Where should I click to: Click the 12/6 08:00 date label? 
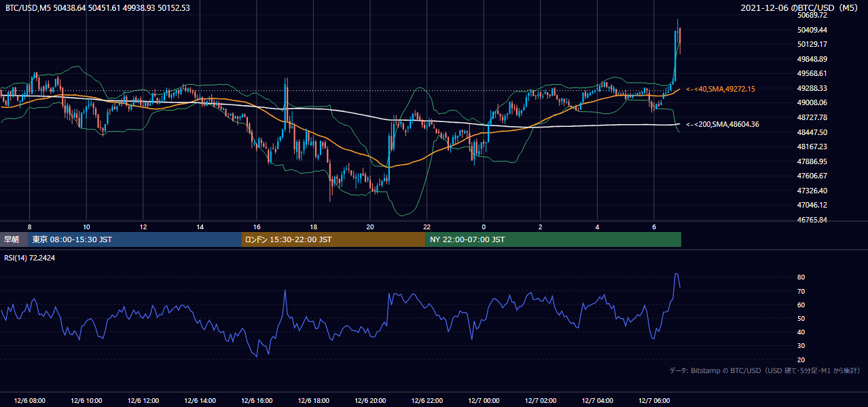point(29,400)
